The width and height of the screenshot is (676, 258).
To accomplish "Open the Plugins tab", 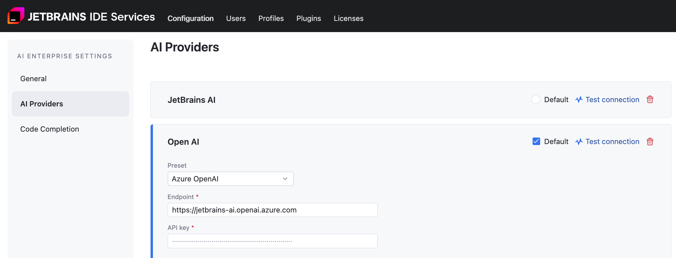I will 308,18.
